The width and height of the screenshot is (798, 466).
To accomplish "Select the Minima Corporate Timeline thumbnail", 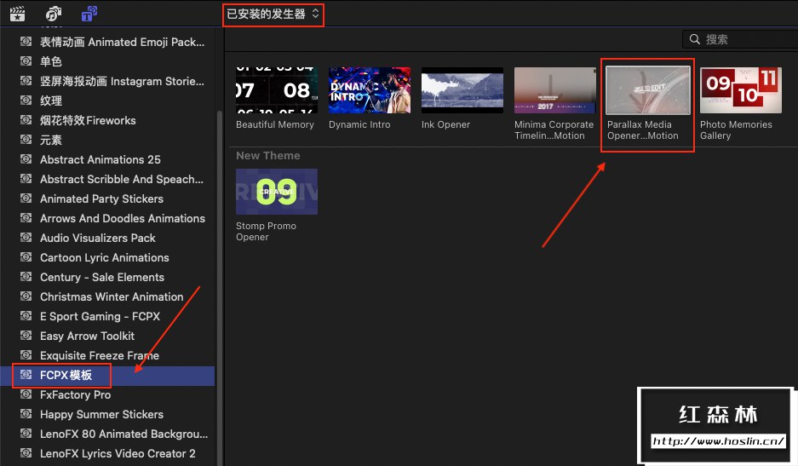I will 554,90.
